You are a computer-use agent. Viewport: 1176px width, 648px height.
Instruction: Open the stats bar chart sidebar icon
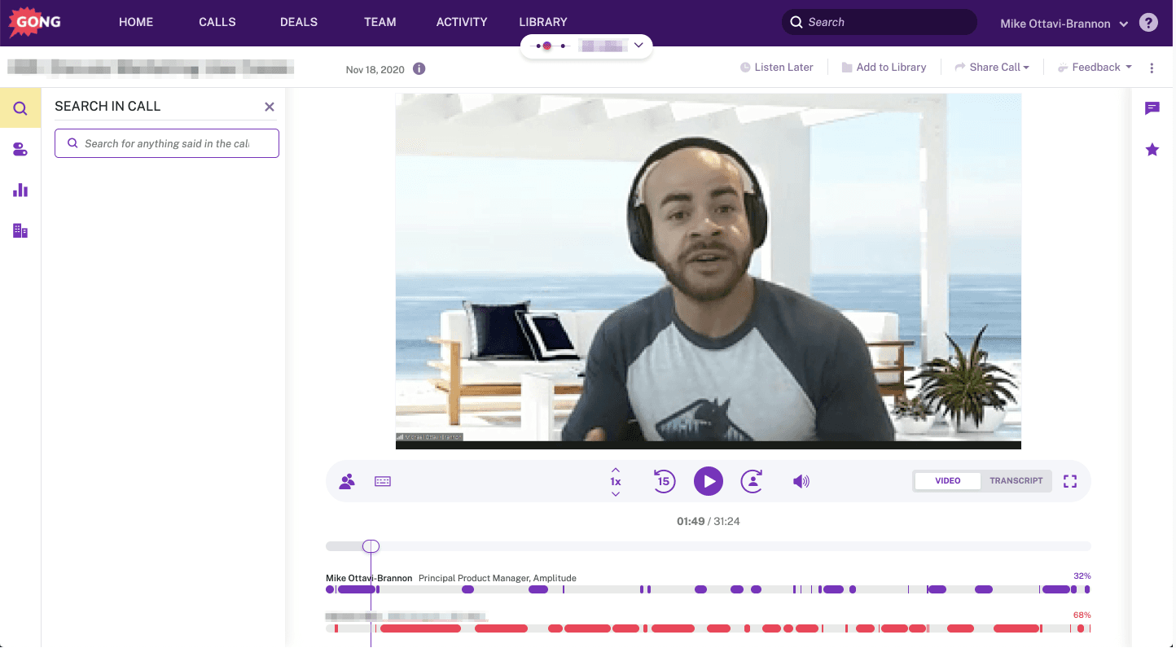pyautogui.click(x=20, y=190)
